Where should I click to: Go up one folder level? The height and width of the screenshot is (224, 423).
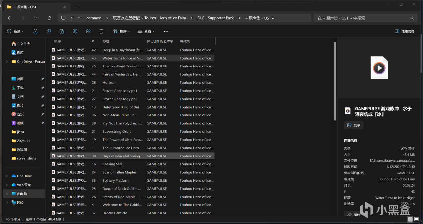pos(36,18)
